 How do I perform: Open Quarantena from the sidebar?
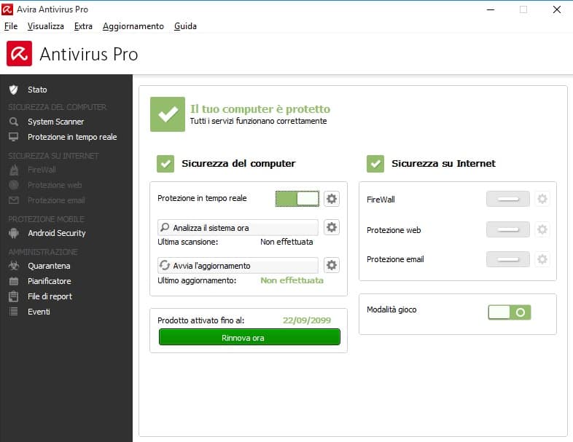(x=49, y=266)
